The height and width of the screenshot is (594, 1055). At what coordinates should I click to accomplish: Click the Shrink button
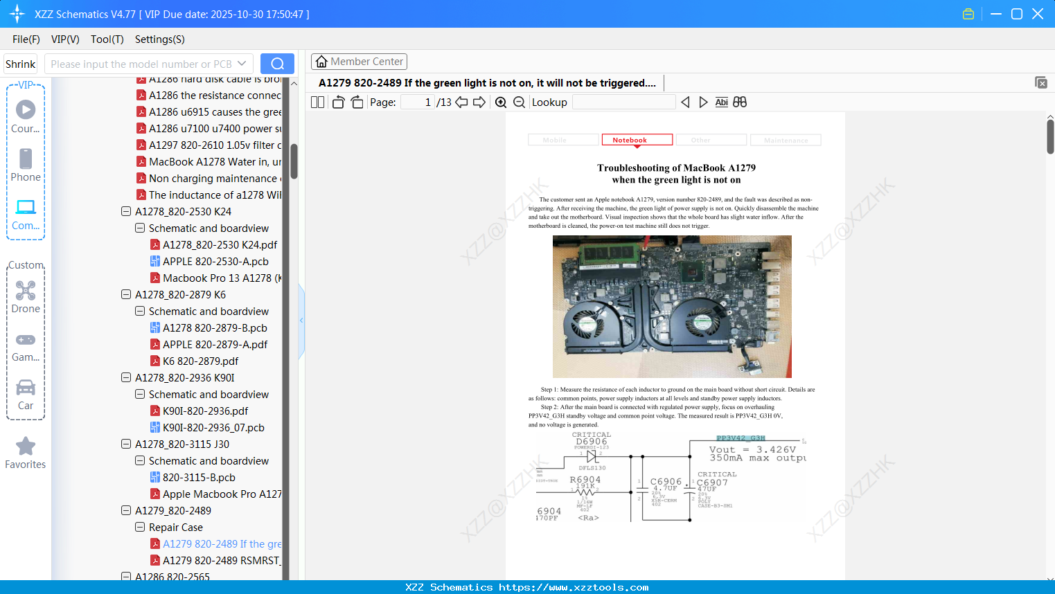click(x=21, y=64)
